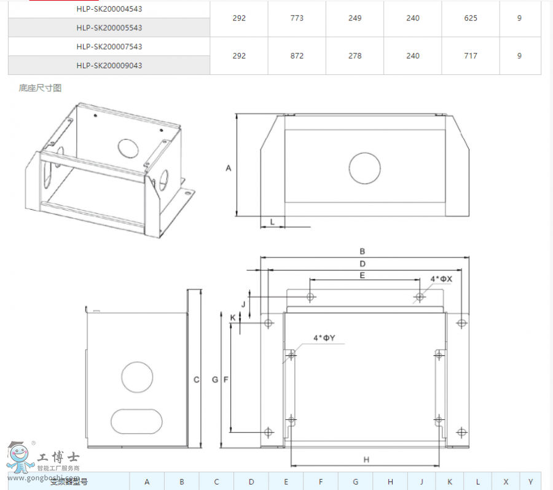Click the table cell with value 278
553x490 pixels.
tap(355, 56)
